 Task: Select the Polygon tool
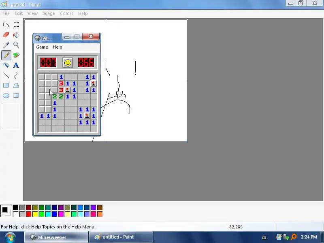[16, 85]
